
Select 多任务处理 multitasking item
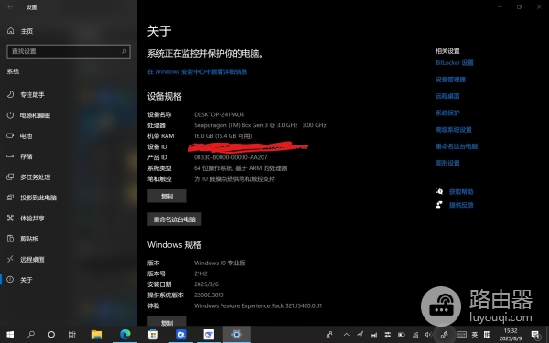click(x=28, y=177)
